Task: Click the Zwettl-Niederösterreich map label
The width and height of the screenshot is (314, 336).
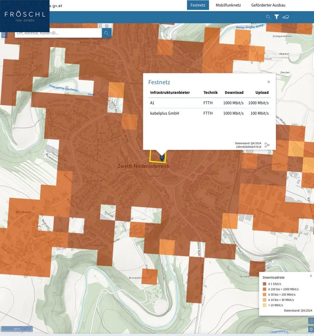Action: point(143,166)
